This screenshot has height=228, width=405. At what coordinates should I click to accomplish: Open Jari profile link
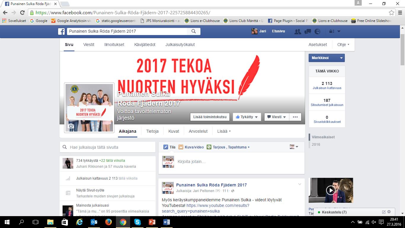click(x=259, y=31)
